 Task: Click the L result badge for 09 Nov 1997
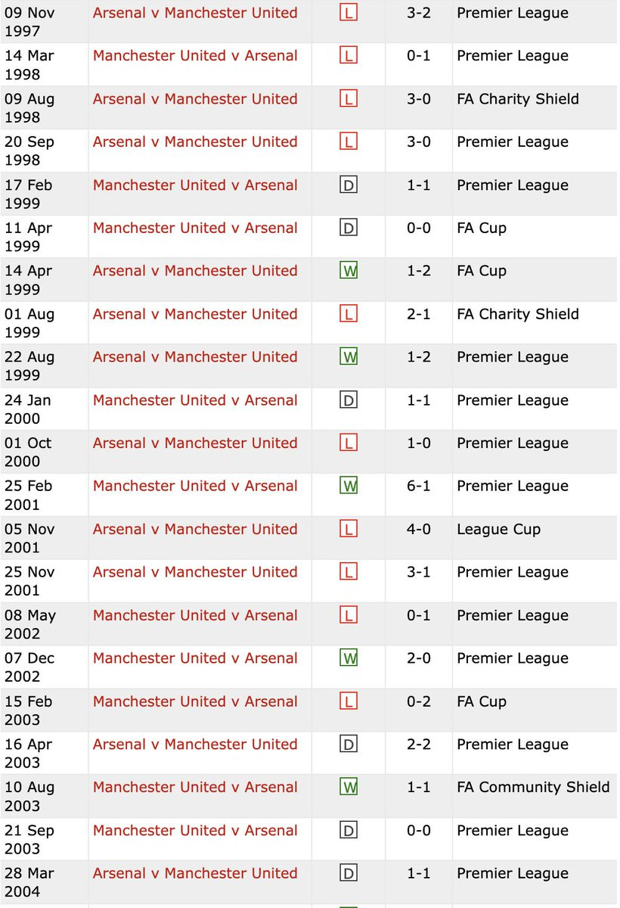tap(348, 13)
